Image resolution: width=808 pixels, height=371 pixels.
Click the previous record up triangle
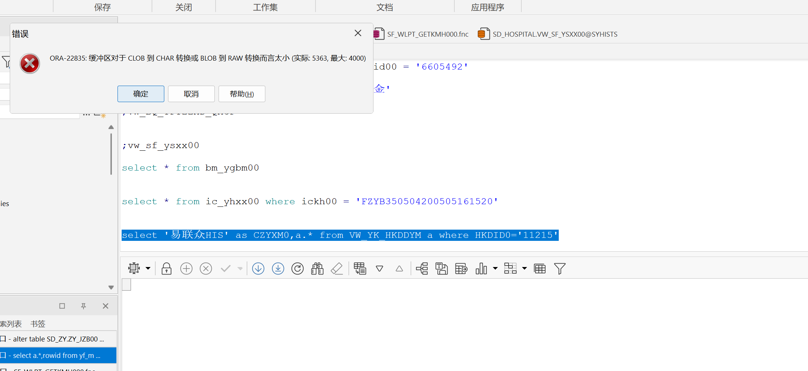point(399,269)
